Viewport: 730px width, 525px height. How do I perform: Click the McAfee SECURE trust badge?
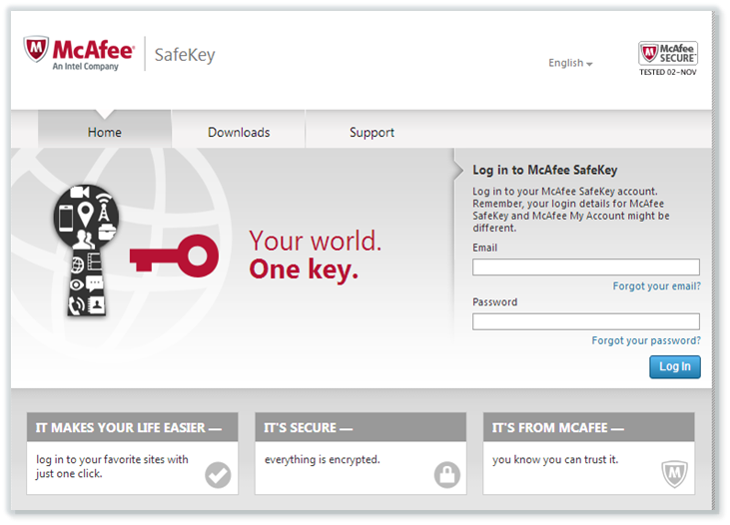coord(668,54)
